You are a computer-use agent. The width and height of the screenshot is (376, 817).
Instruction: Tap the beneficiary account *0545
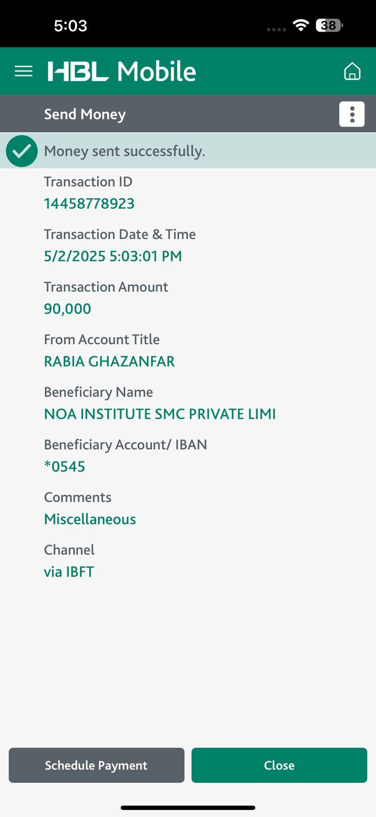click(x=65, y=467)
